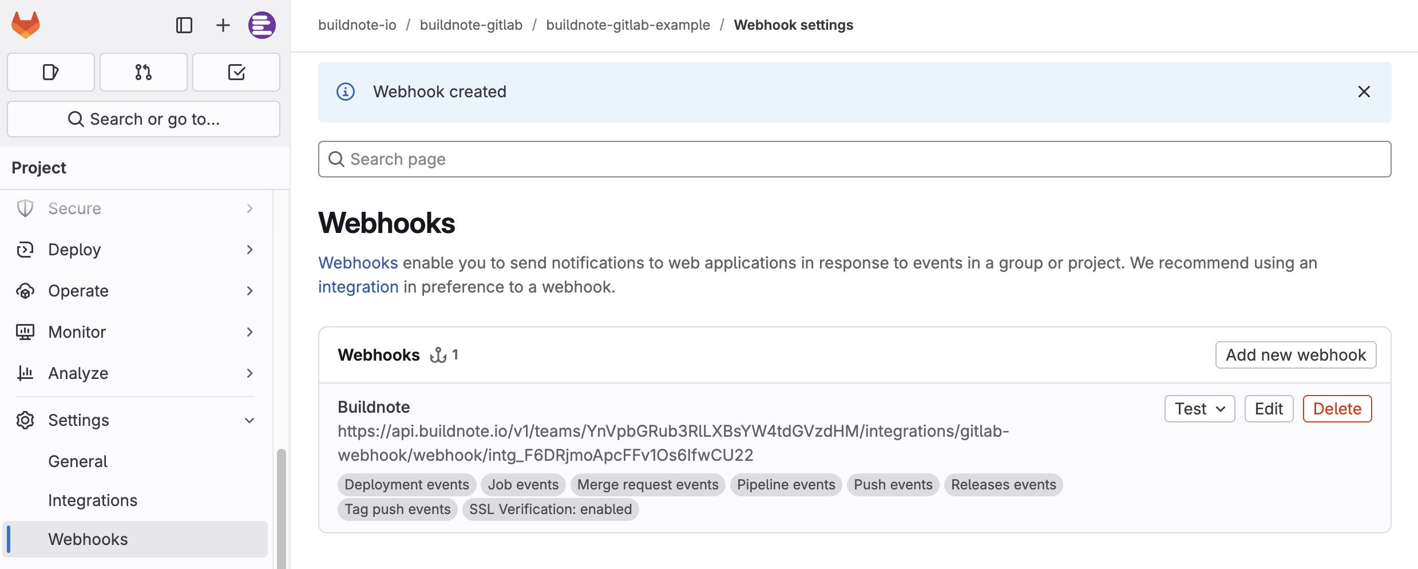
Task: Click the Secure shield icon
Action: [x=25, y=208]
